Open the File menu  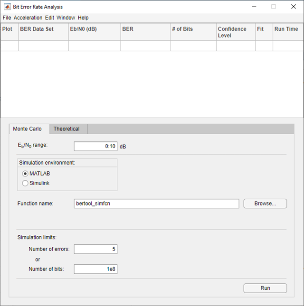tap(7, 18)
